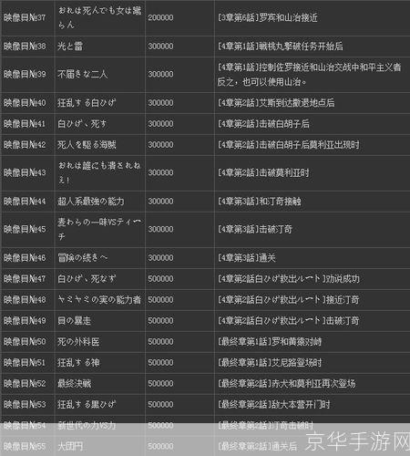This screenshot has width=410, height=456.
Task: Click condition starting [4章第1話]控制佐罗
Action: tap(309, 74)
